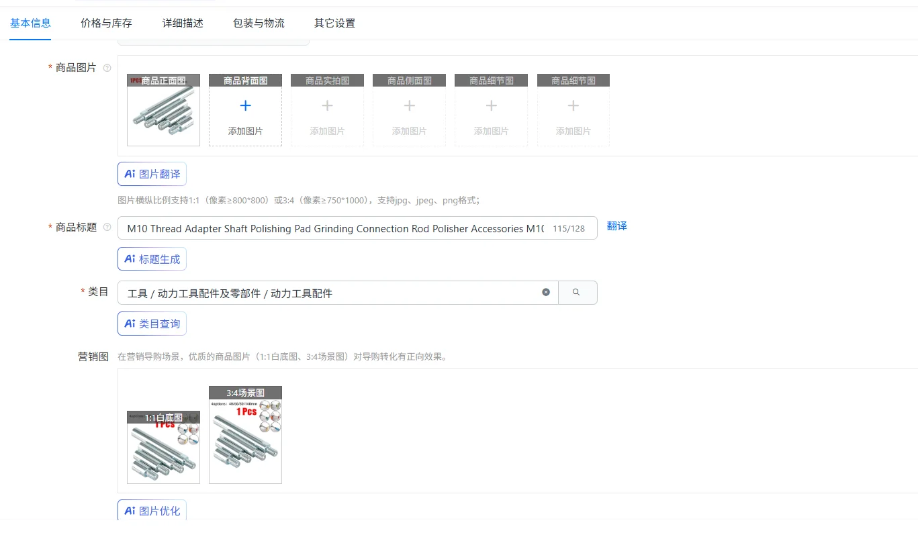Go to the 详细描述 tab

183,23
